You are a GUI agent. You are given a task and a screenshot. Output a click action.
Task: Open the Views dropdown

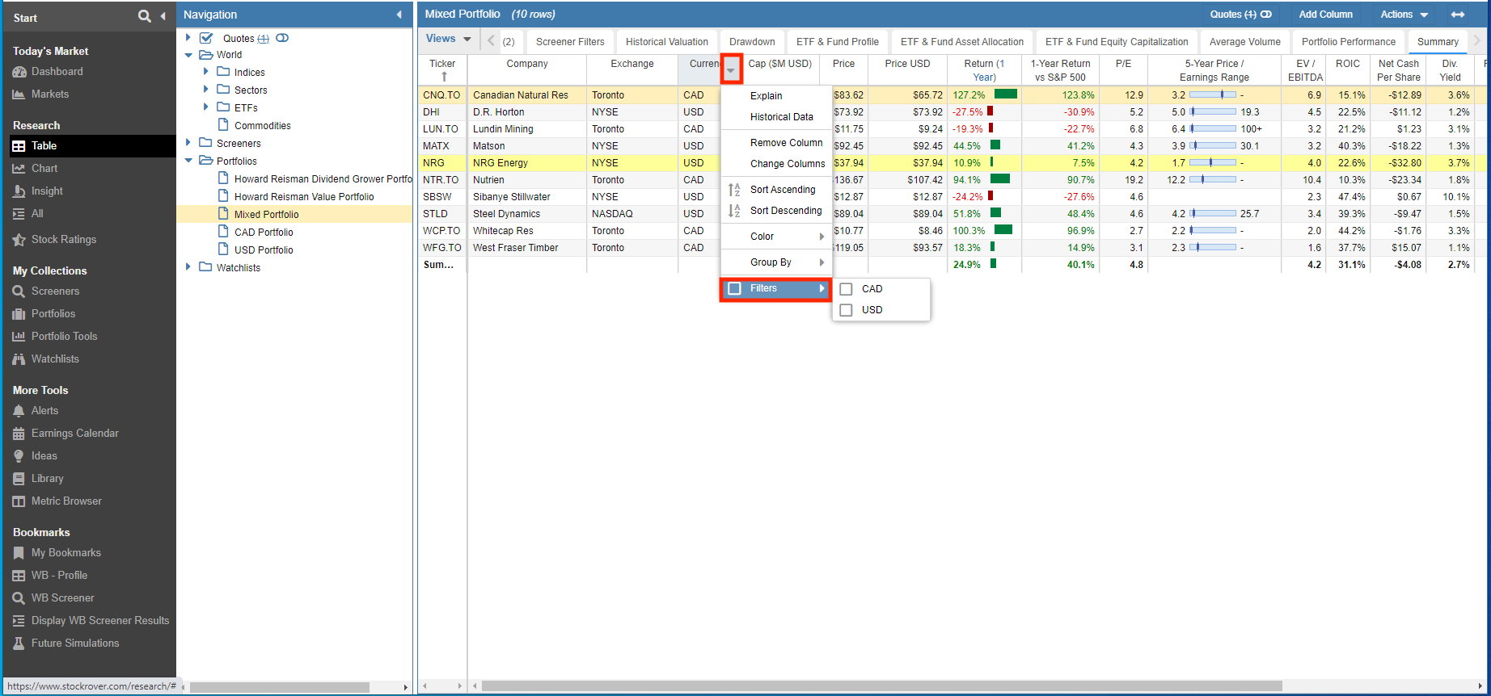[x=448, y=39]
